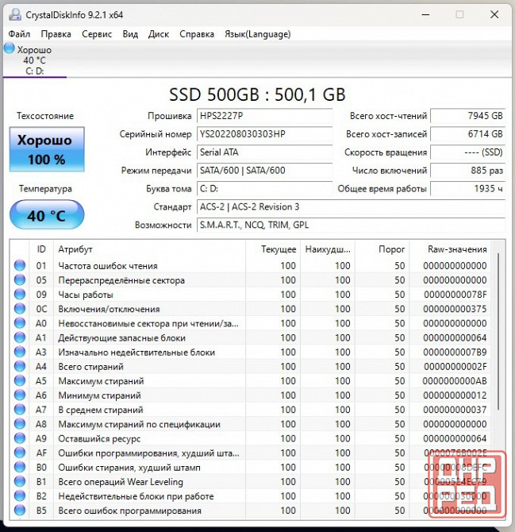Viewport: 515px width, 532px height.
Task: Click status icon for attribute 05
Action: coord(20,280)
